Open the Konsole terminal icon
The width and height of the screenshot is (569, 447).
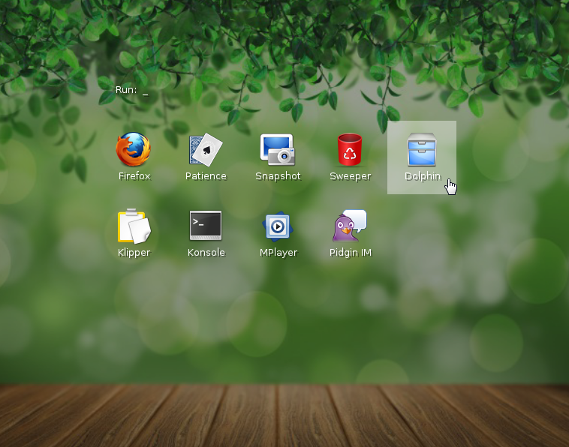[206, 226]
